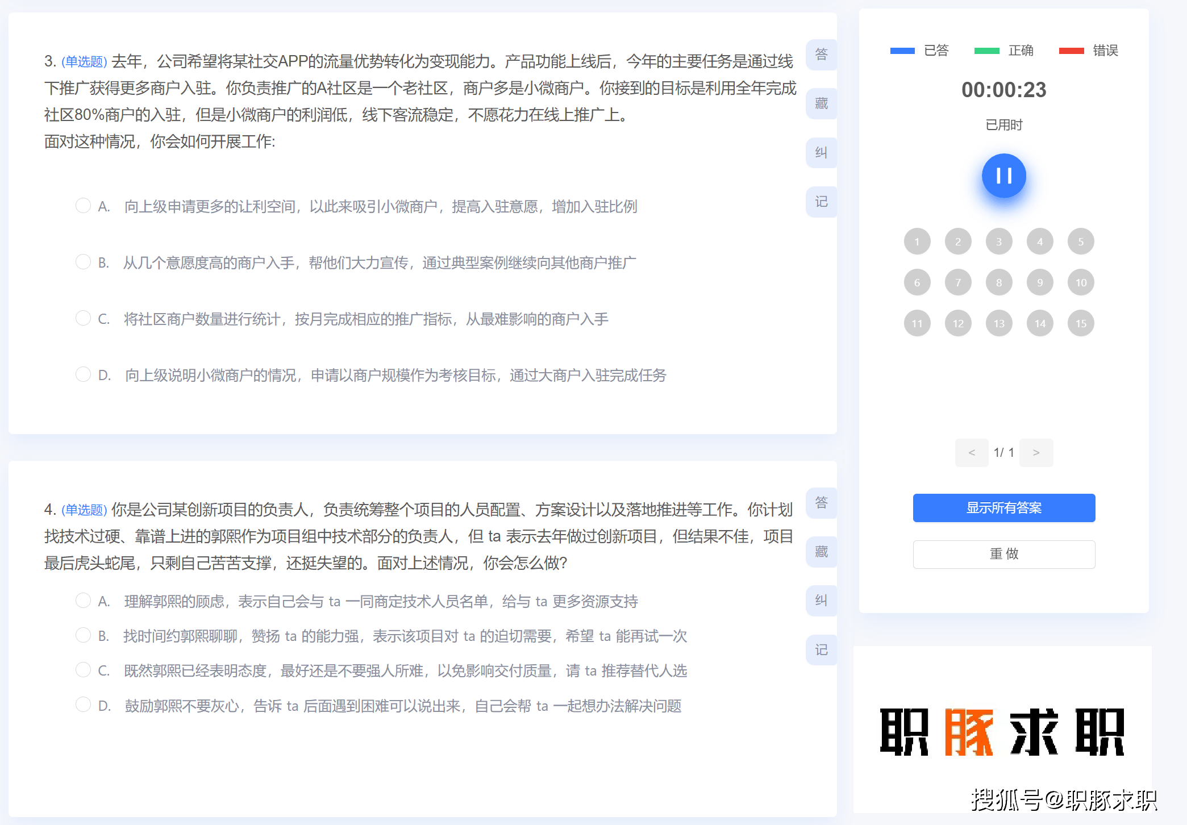Click the 重做 redo button
This screenshot has height=825, width=1187.
tap(1003, 554)
